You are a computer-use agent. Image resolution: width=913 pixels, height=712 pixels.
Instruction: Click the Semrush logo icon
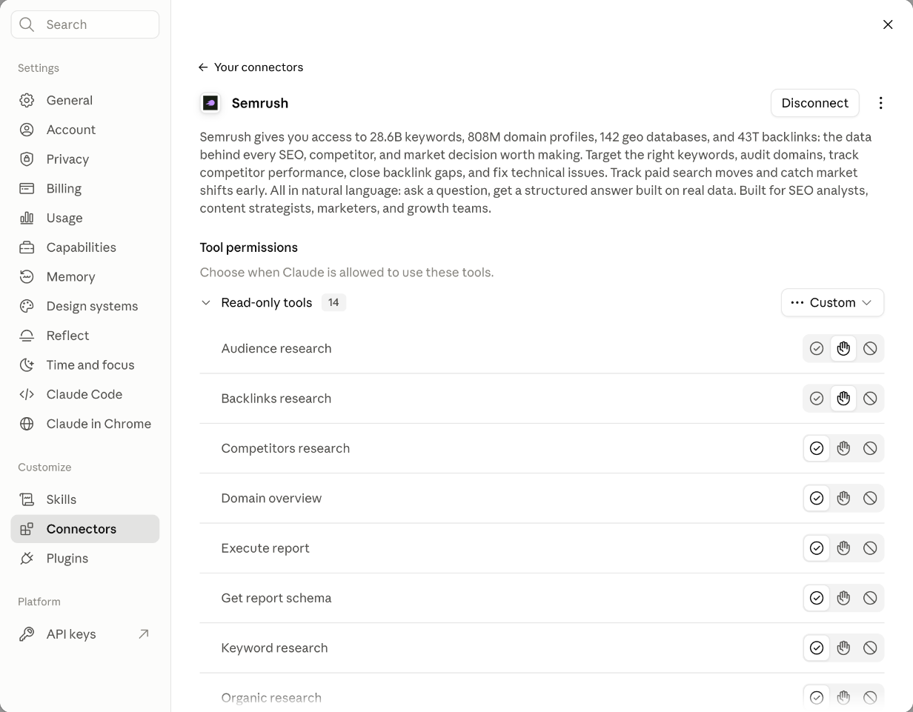[x=210, y=103]
